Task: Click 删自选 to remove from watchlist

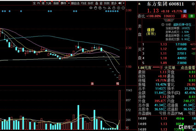Action: pyautogui.click(x=75, y=3)
